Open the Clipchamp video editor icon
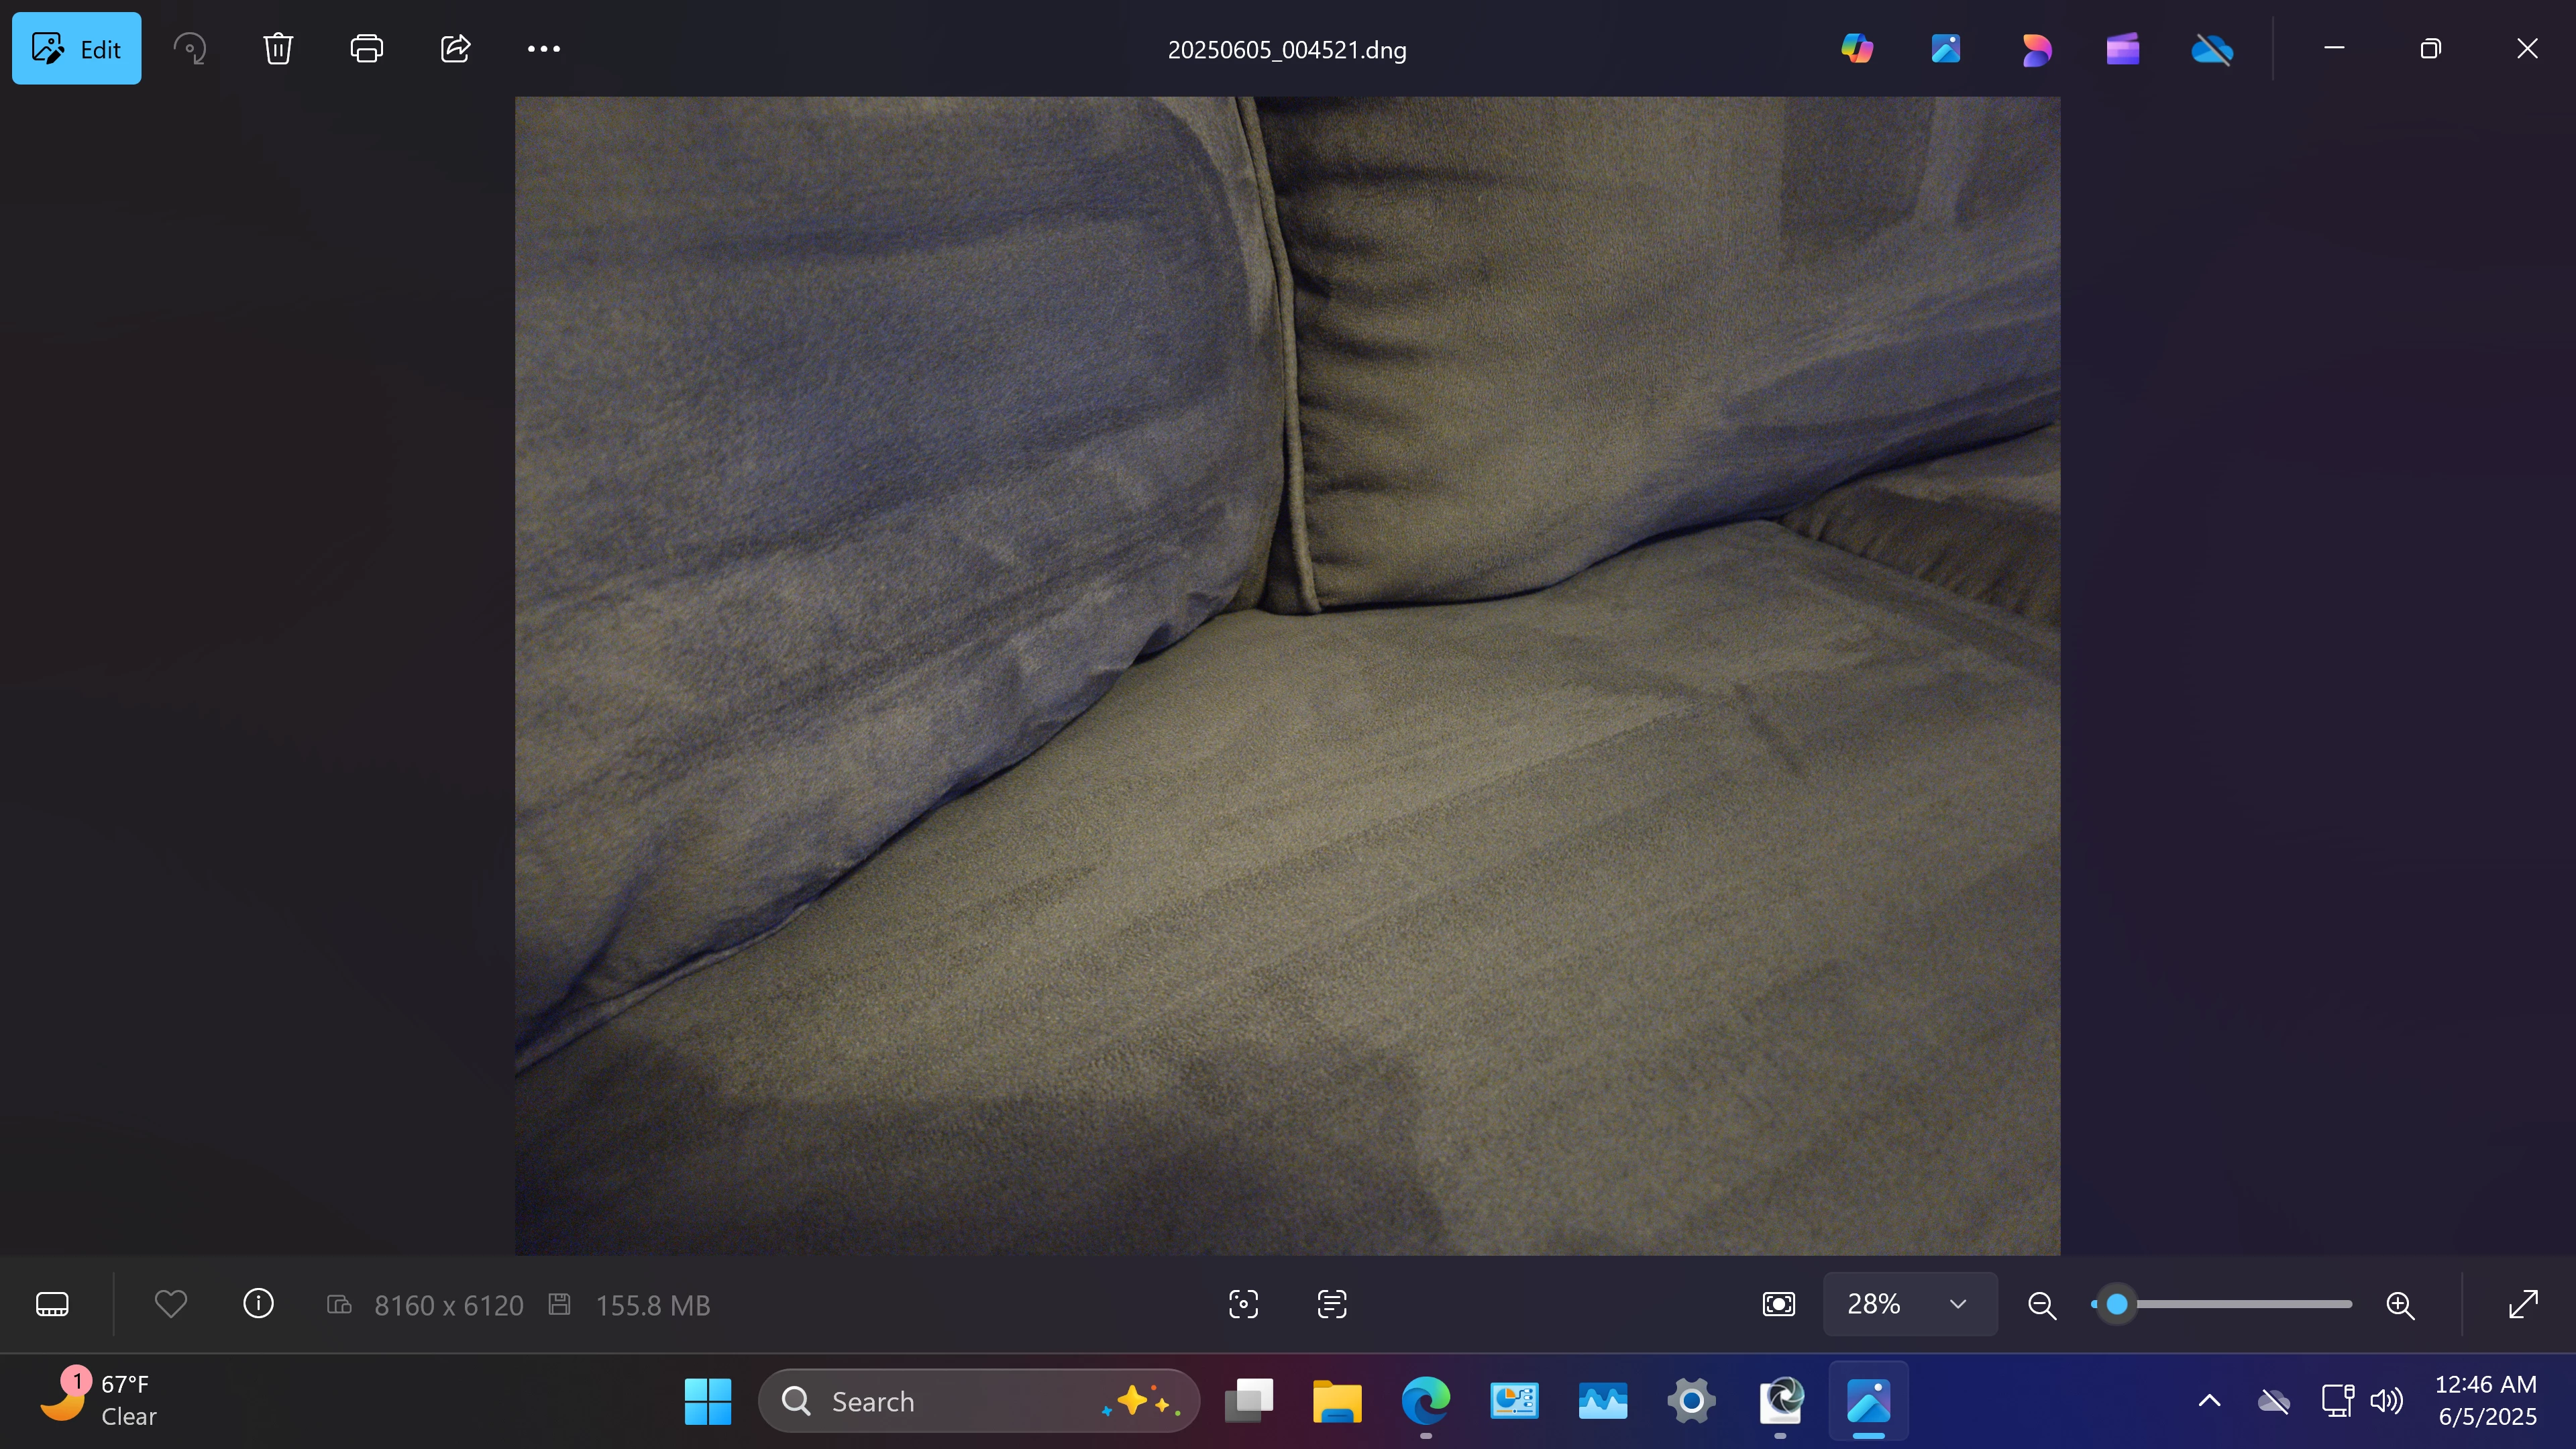Viewport: 2576px width, 1449px height. click(2122, 49)
